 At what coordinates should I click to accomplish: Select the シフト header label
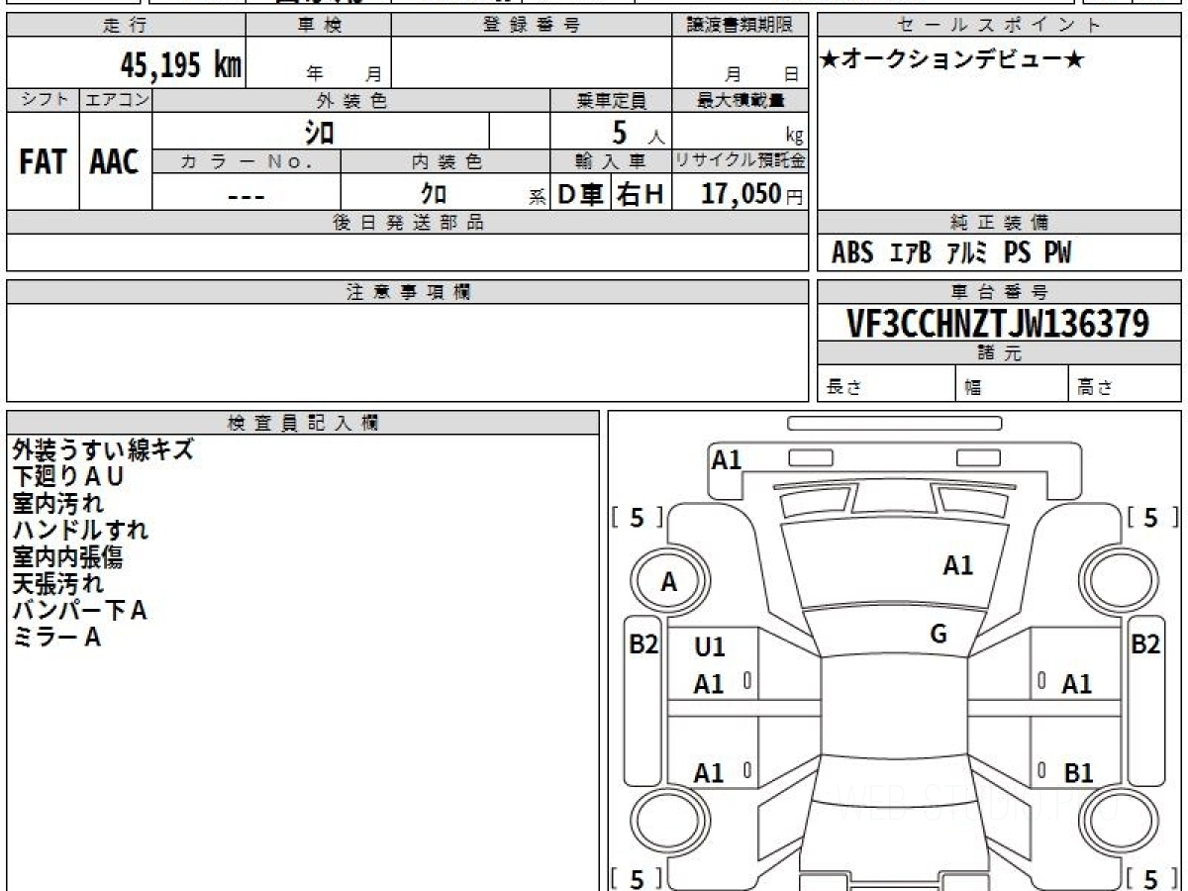[44, 100]
